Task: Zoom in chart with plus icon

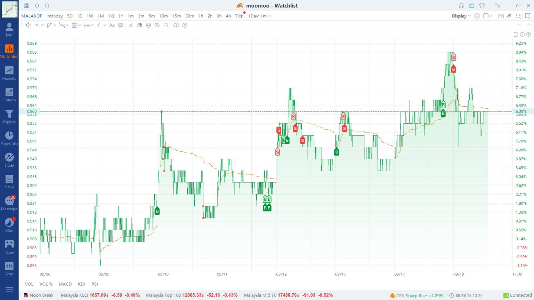Action: tap(529, 34)
